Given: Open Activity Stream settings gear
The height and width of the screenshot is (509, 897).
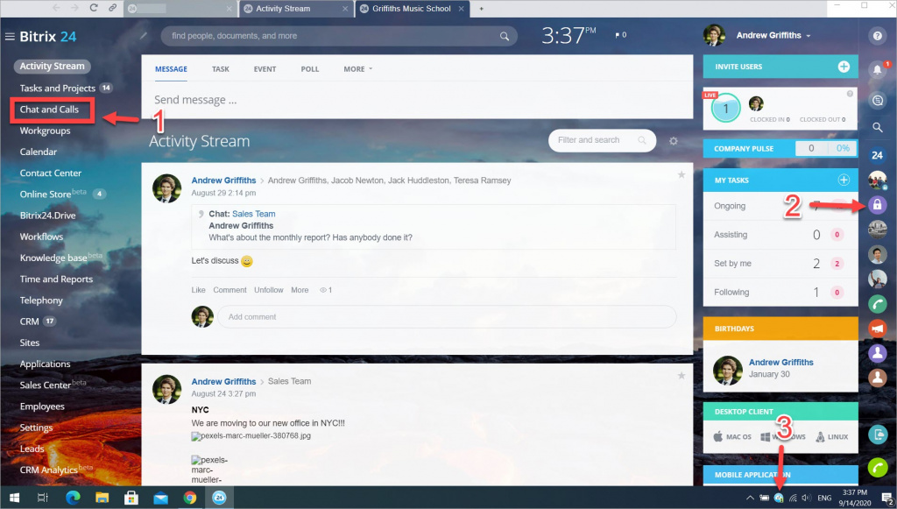Looking at the screenshot, I should 674,141.
